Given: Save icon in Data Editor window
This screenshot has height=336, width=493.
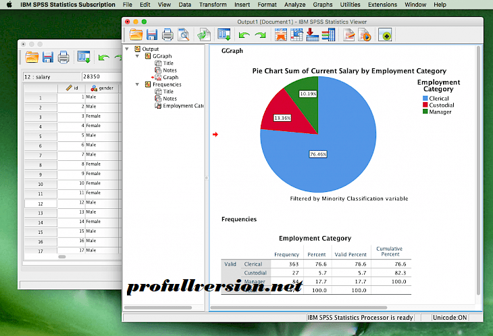Looking at the screenshot, I should (48, 57).
